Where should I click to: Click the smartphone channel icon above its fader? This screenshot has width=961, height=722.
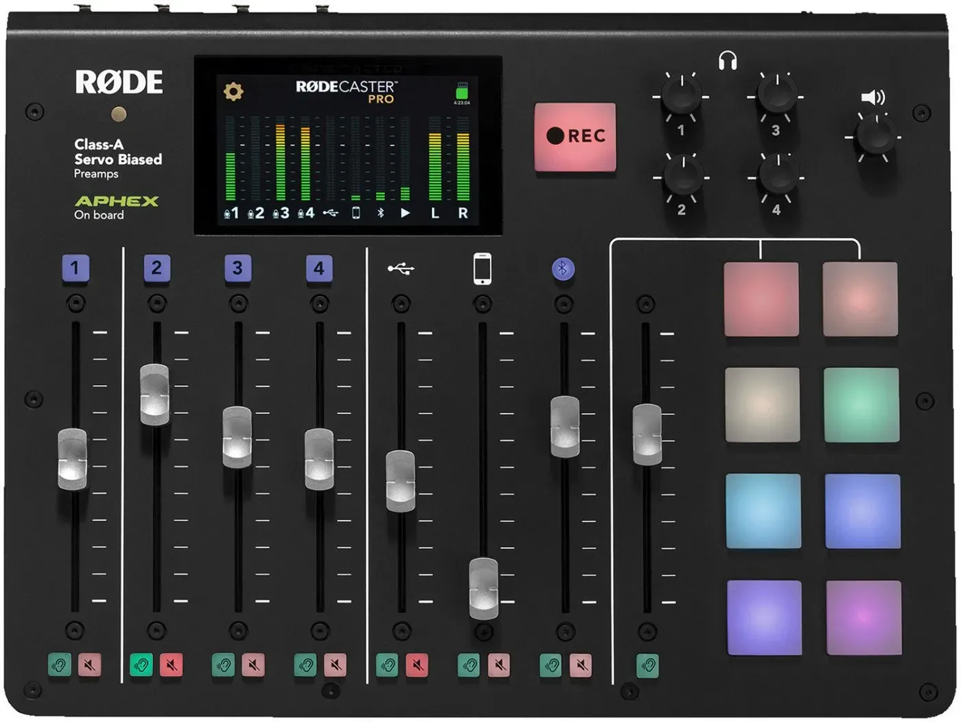[x=483, y=268]
